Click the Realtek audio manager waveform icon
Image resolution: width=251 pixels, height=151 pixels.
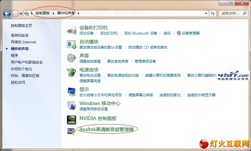point(72,131)
